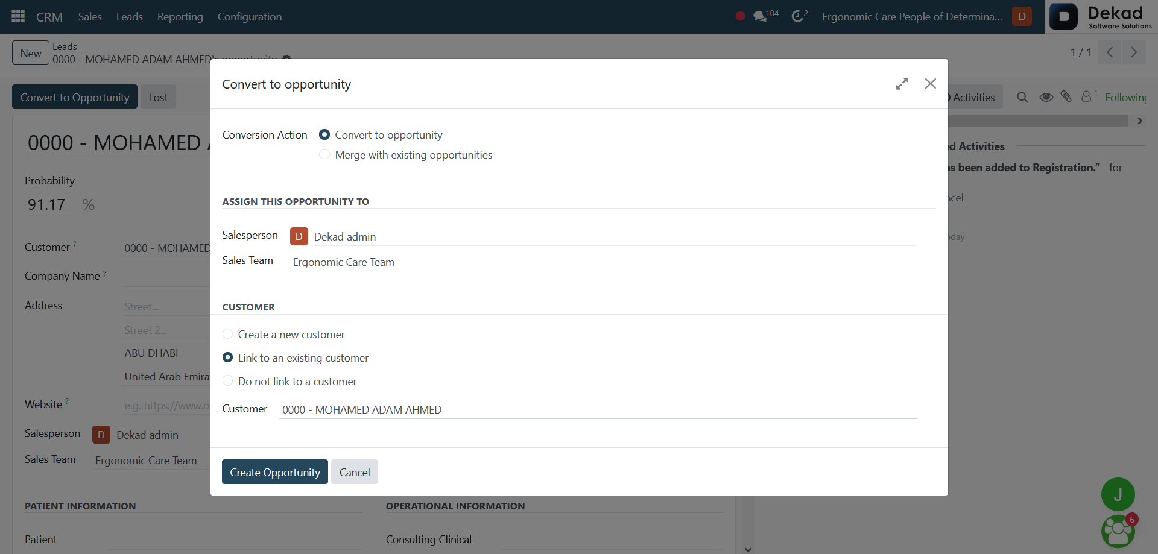Click the scroll down arrow of the form
Viewport: 1158px width, 554px height.
click(748, 549)
